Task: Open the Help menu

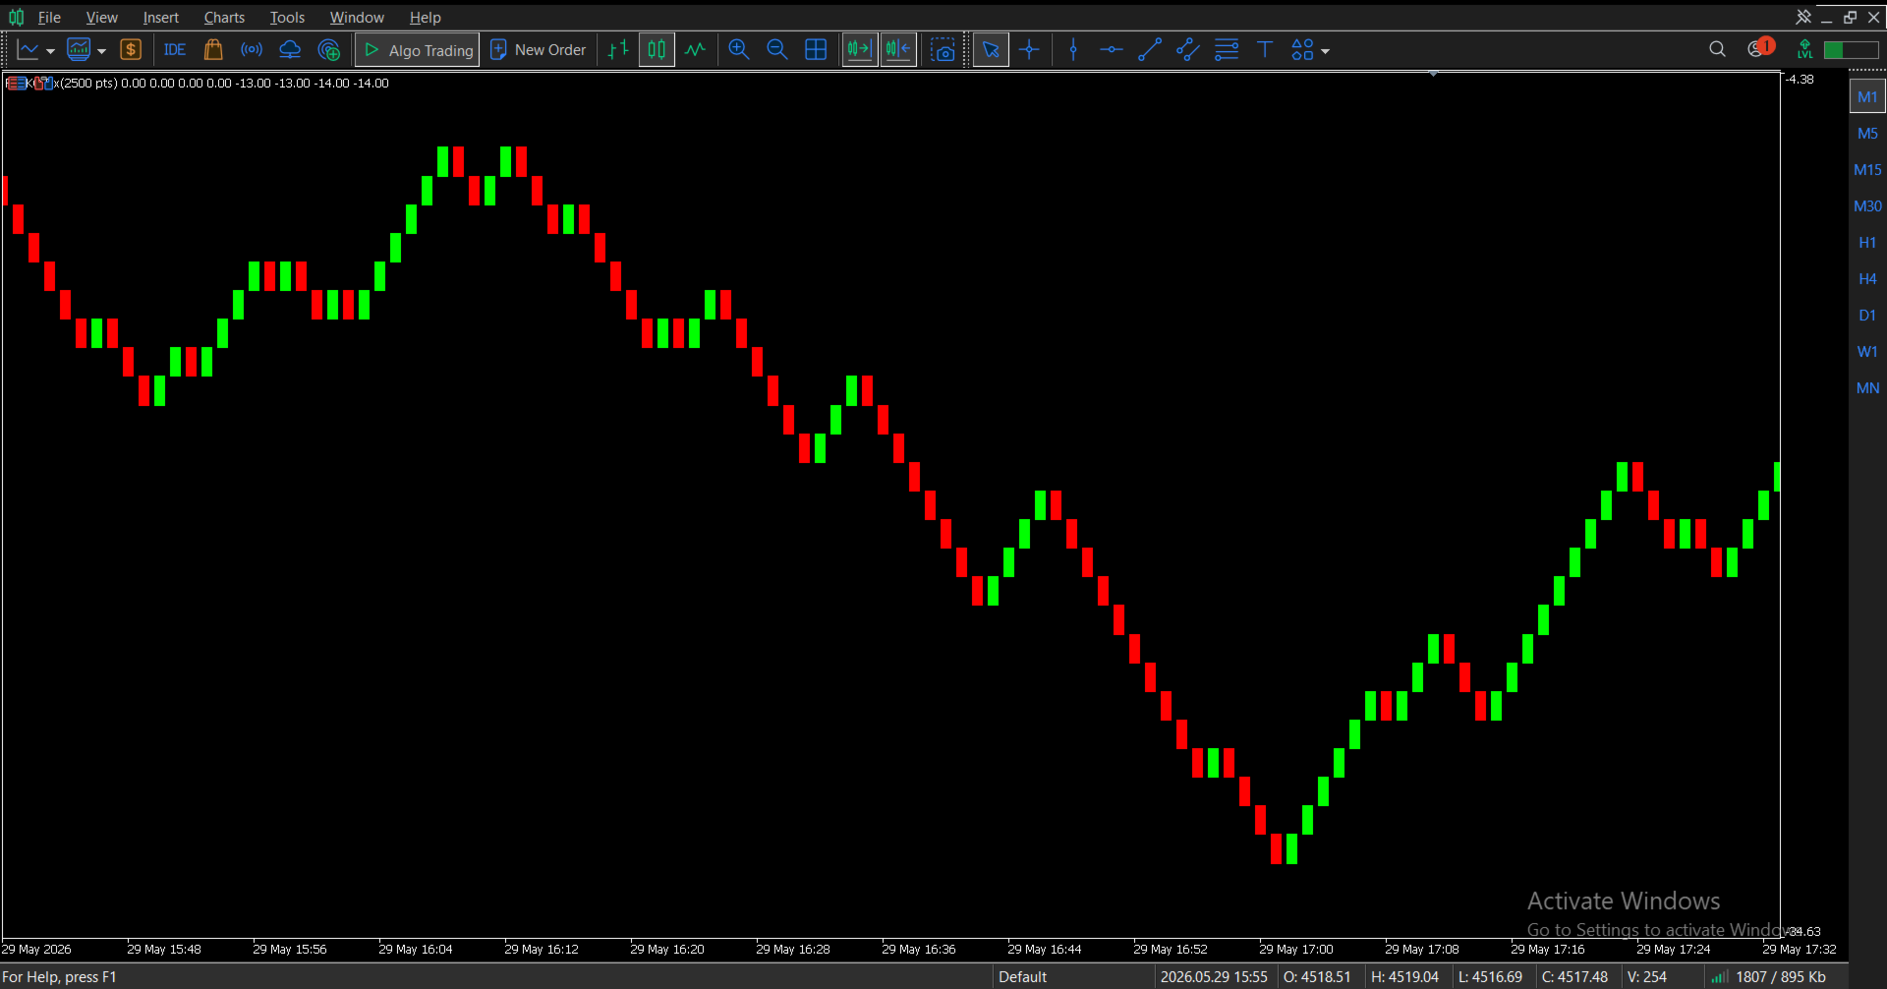Action: click(x=425, y=18)
